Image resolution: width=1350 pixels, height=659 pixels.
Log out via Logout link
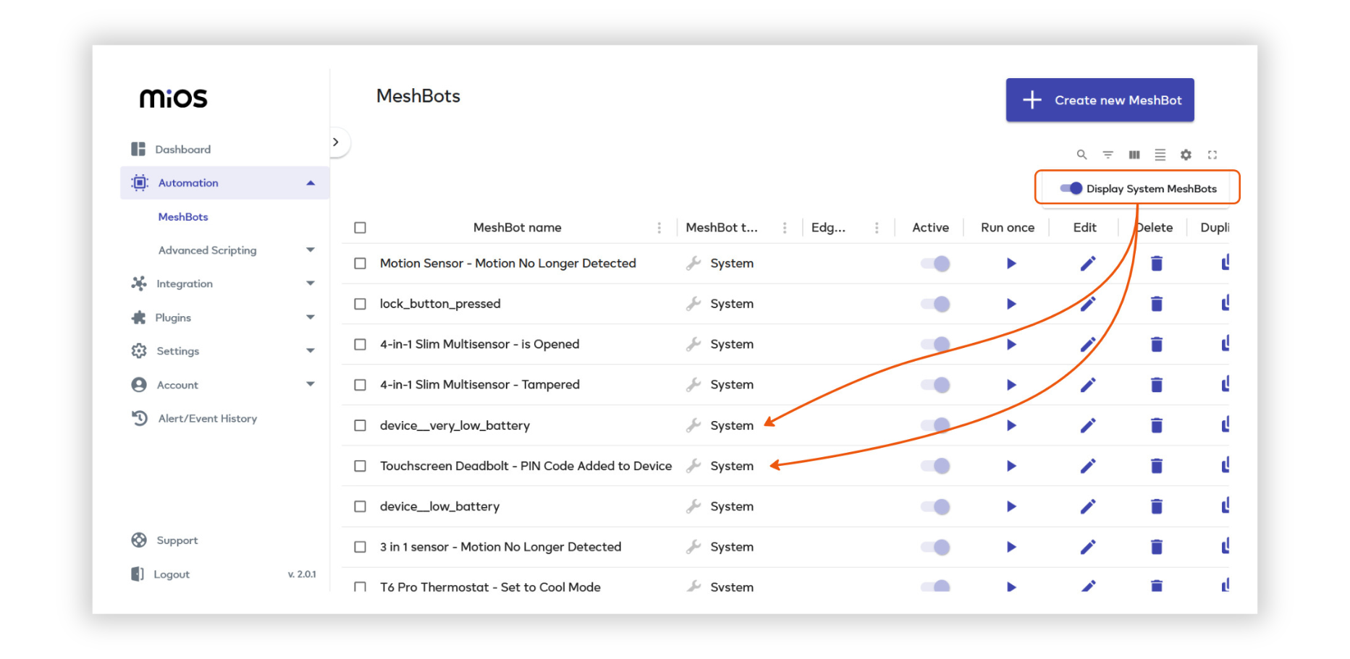[172, 574]
